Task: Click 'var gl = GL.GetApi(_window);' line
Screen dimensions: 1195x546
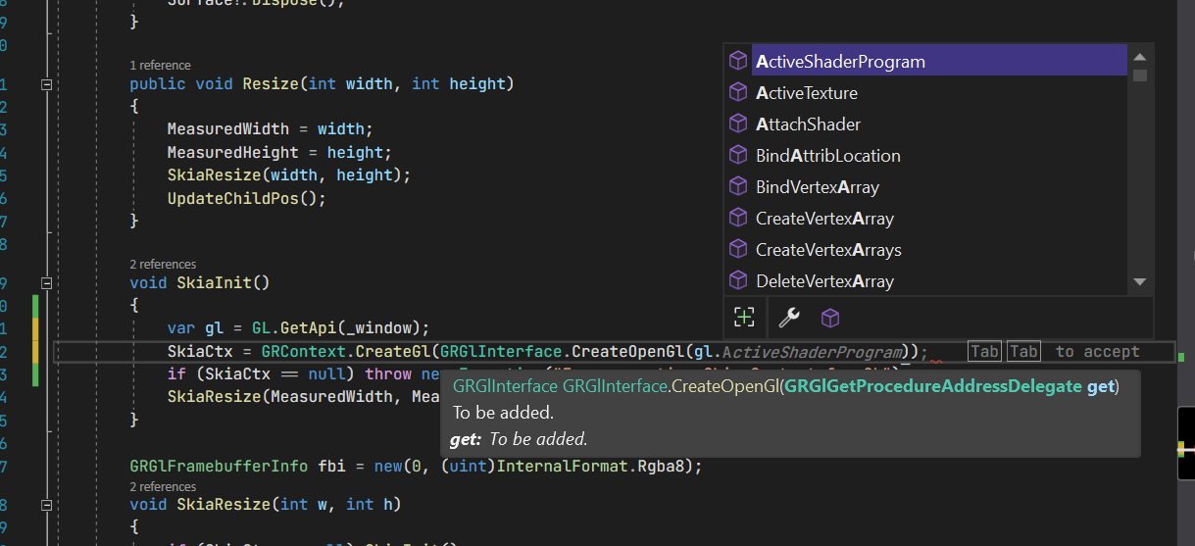Action: pos(298,328)
